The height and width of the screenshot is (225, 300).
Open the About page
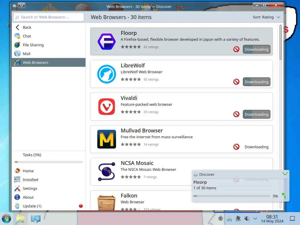tap(49, 197)
